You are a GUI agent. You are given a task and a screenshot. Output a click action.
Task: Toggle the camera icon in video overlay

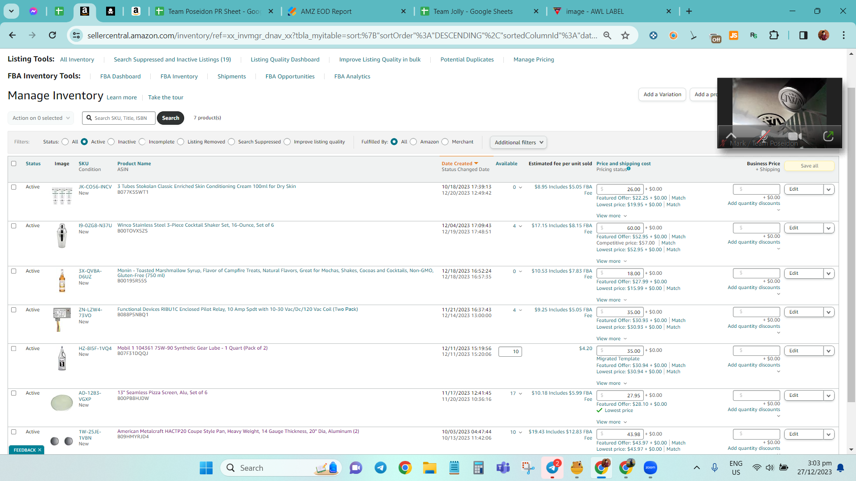click(794, 136)
